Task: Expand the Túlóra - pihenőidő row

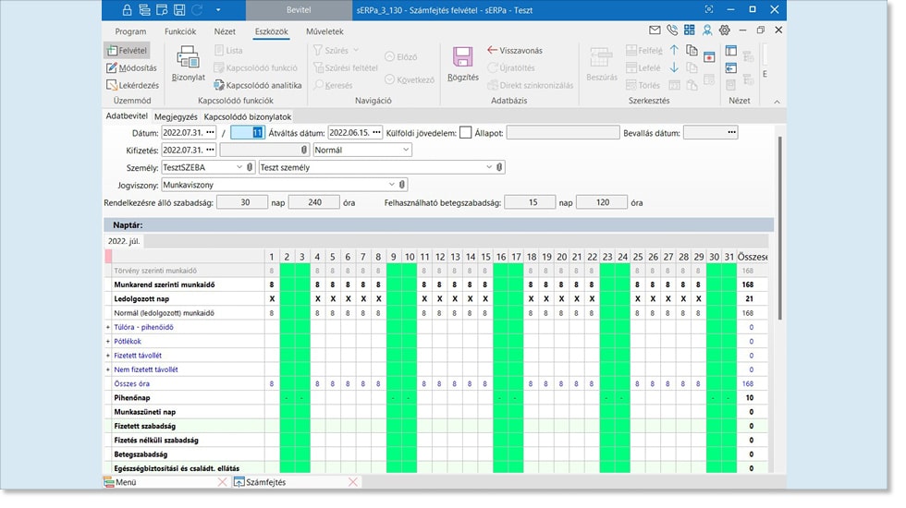Action: (109, 327)
